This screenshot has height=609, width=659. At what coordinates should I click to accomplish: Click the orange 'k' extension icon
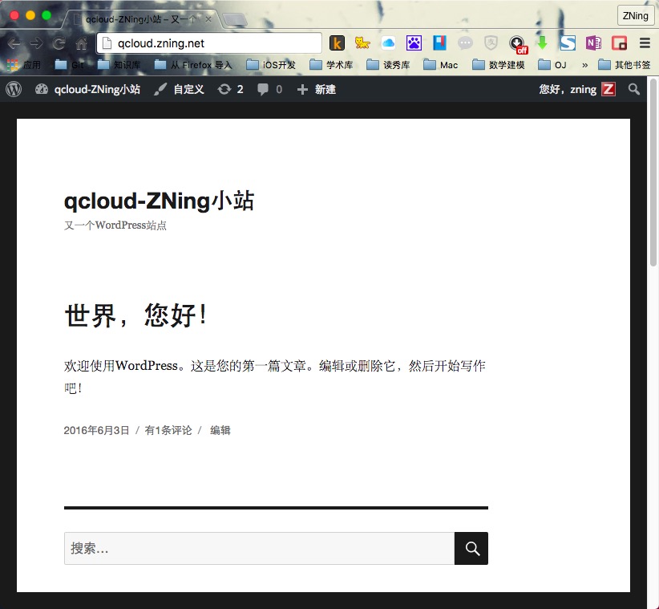click(337, 43)
